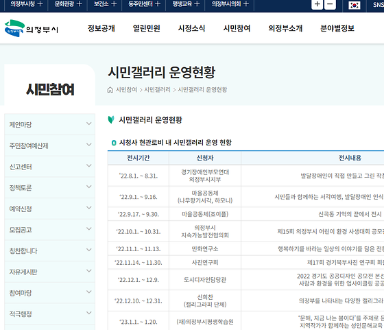Expand the 신고센터 sidebar item
Viewport: 384px width, 330px height.
(x=49, y=166)
